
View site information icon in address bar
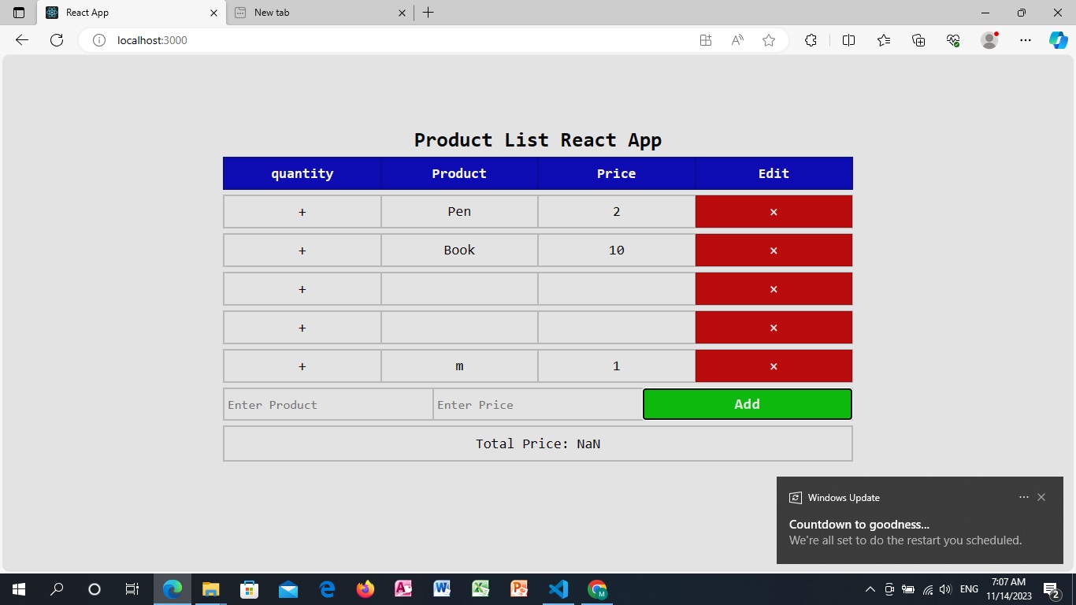[99, 40]
